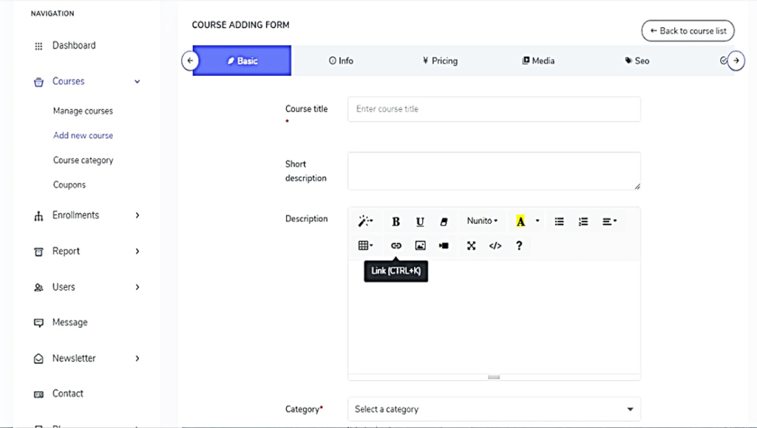Image resolution: width=757 pixels, height=428 pixels.
Task: Insert an unordered bullet list
Action: coord(559,221)
